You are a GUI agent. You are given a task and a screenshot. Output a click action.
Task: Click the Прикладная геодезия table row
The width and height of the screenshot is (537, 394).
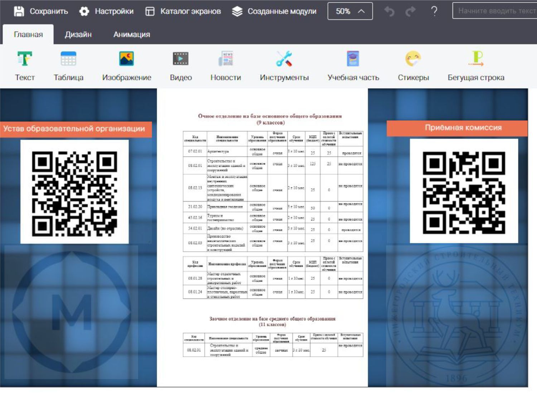pos(273,207)
